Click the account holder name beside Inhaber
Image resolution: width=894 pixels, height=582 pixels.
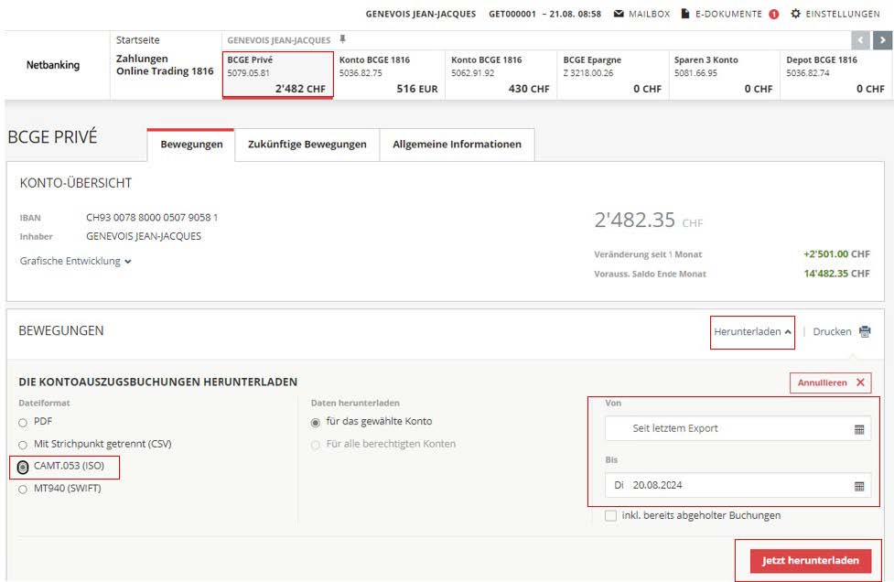click(x=144, y=236)
